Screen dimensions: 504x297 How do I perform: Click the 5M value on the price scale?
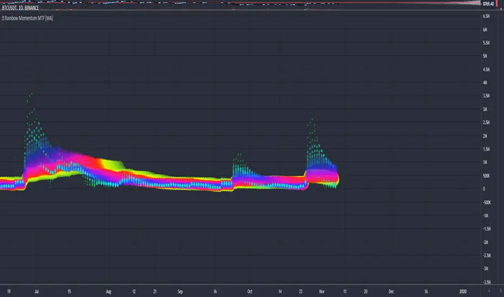(x=485, y=56)
